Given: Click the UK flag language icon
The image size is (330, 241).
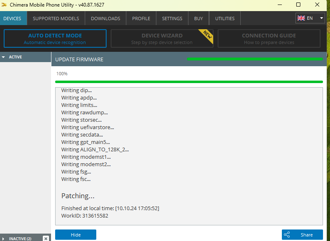Looking at the screenshot, I should tap(301, 18).
